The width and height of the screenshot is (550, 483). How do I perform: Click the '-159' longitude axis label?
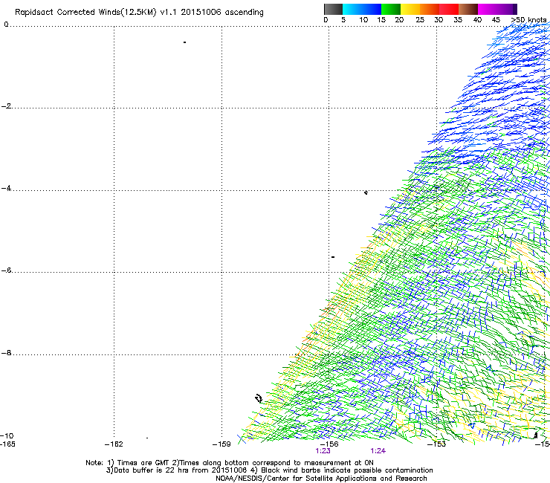click(x=221, y=444)
